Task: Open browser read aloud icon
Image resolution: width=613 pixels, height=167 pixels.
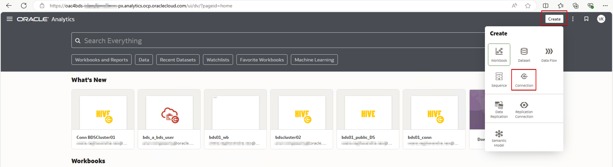Action: (x=514, y=6)
